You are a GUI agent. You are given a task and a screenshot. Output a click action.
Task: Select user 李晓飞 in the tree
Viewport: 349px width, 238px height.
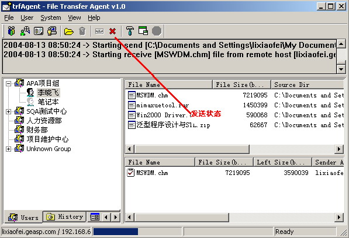[48, 93]
